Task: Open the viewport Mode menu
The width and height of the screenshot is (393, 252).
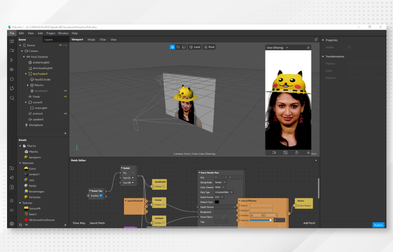Action: pos(91,40)
